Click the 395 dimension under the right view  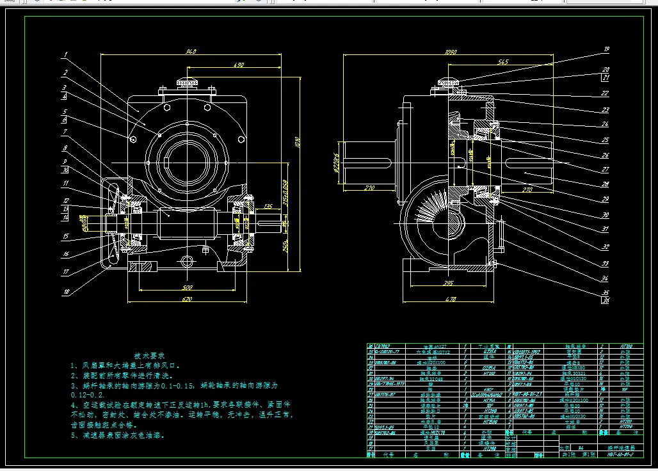pyautogui.click(x=449, y=283)
